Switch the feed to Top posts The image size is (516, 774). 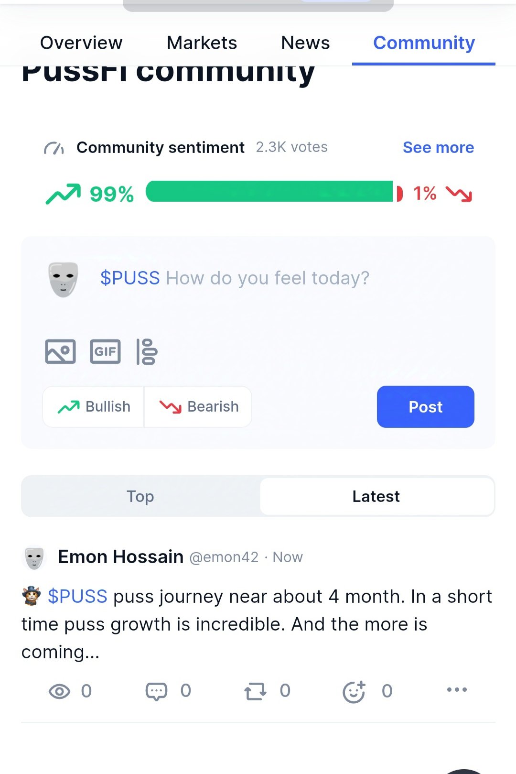(x=140, y=496)
